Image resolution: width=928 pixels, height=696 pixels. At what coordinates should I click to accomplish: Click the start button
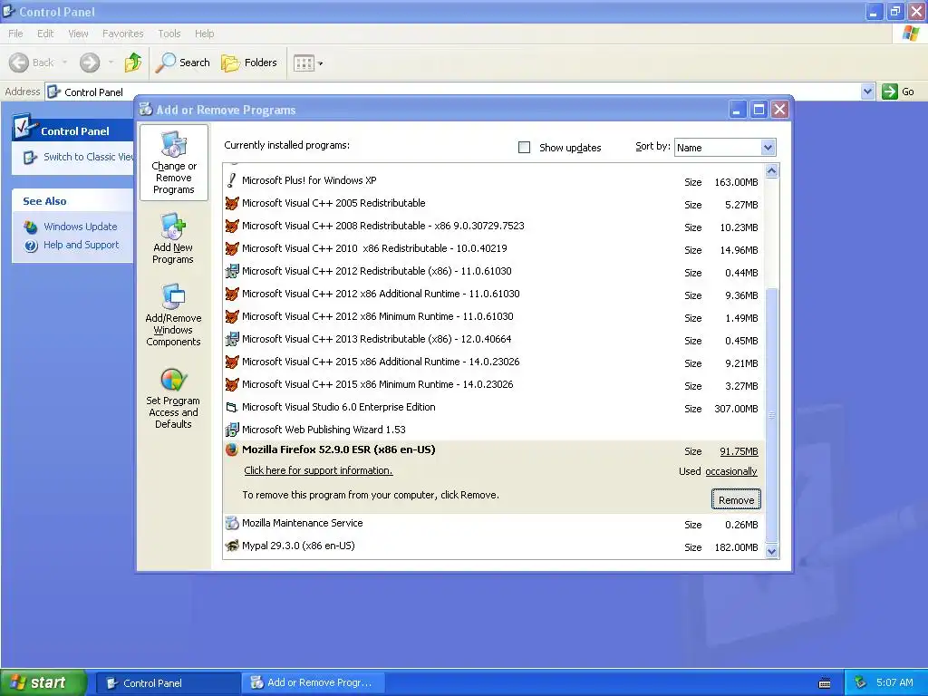(x=43, y=682)
